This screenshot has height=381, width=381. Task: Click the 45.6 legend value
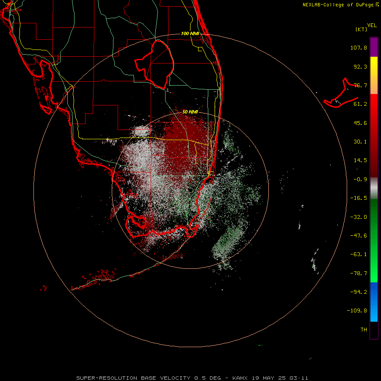pos(360,123)
